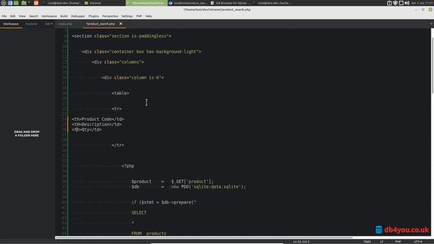This screenshot has width=434, height=244.
Task: Click the 'Drag and drop a folder here' area
Action: coord(27,134)
